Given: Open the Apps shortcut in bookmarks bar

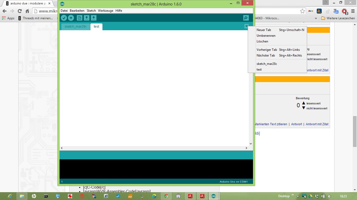Looking at the screenshot, I should [8, 18].
